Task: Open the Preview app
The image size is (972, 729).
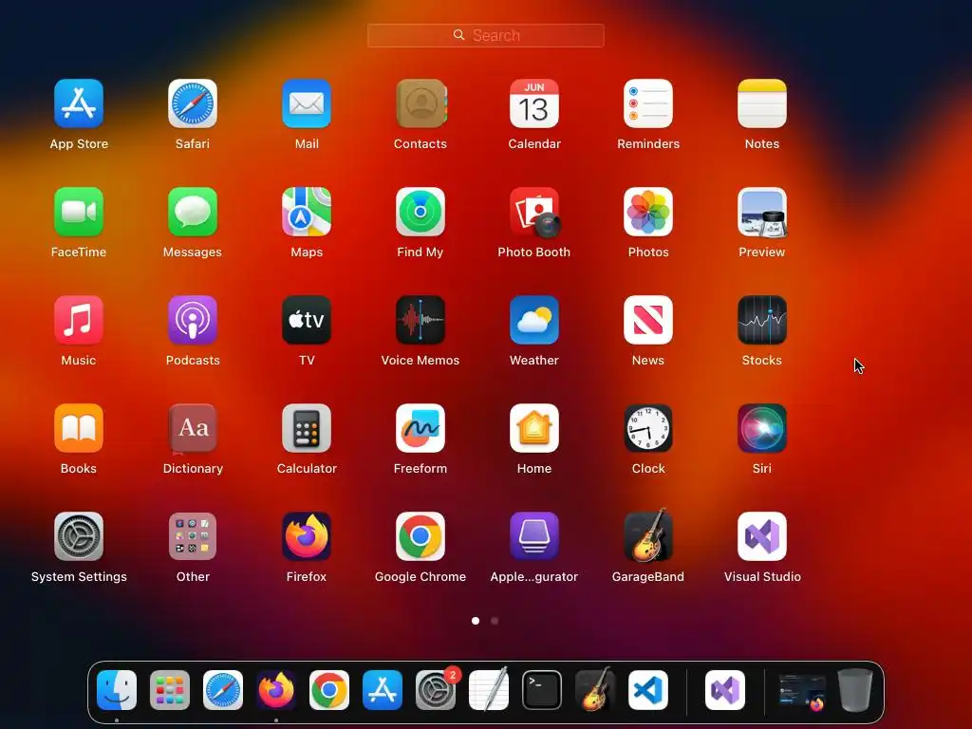Action: 762,212
